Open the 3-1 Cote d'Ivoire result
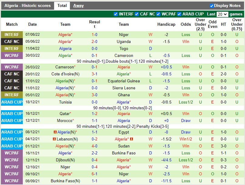 pos(95,74)
